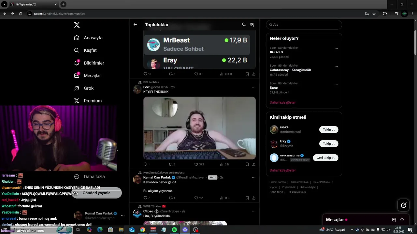Share the MrBeast image post

254,74
